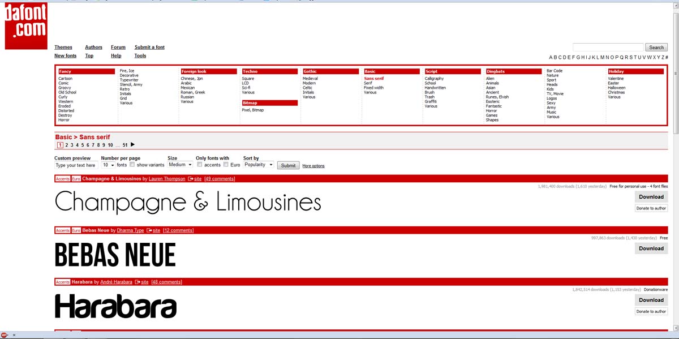Open the Top fonts link

coord(89,56)
